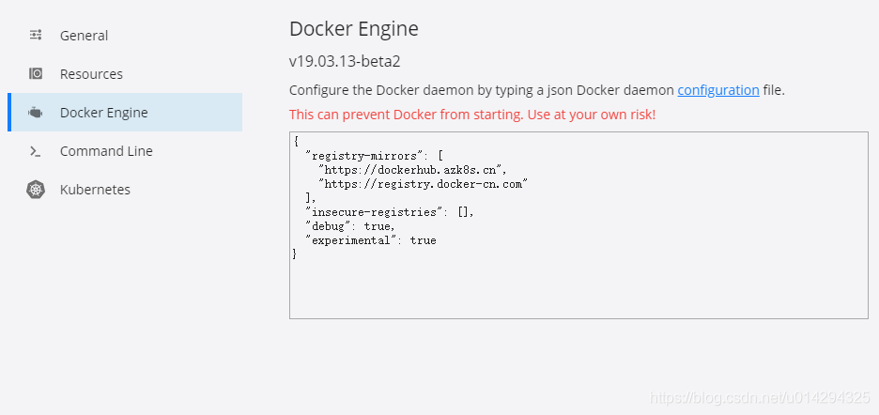Click the Kubernetes helm wheel icon

36,190
